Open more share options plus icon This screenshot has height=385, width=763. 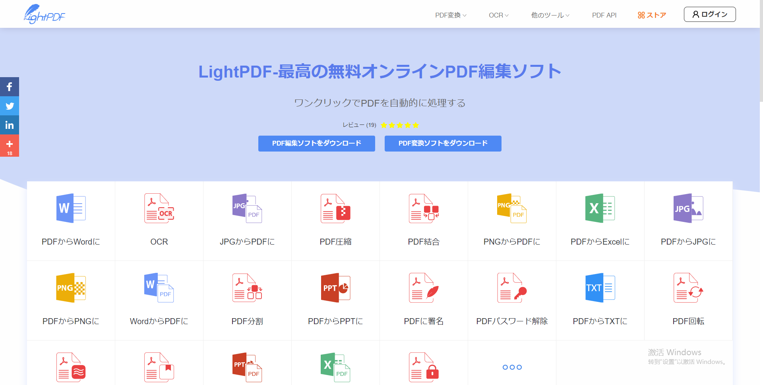[10, 146]
